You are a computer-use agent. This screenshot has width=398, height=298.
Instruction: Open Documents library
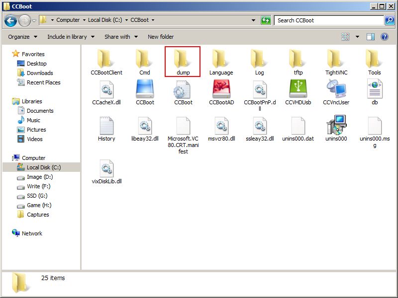[35, 111]
